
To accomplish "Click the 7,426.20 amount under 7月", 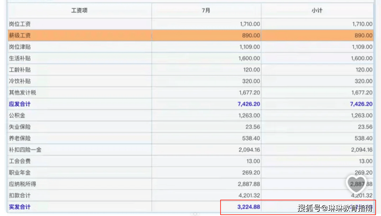I will point(249,104).
